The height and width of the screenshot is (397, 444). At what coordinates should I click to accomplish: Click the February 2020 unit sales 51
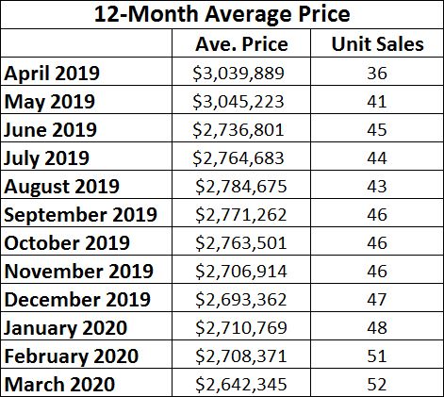[x=377, y=355]
